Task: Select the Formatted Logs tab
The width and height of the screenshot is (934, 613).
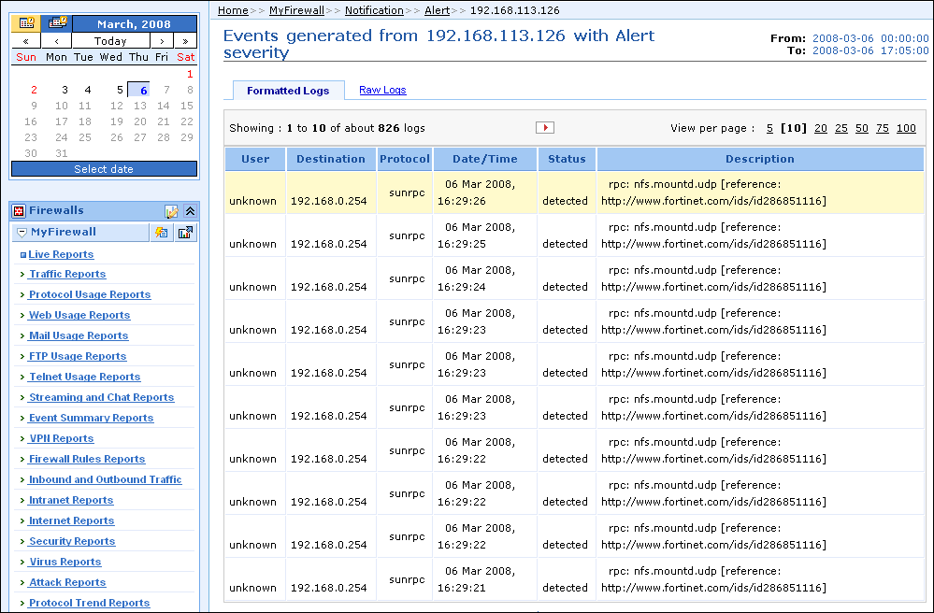Action: pos(288,91)
